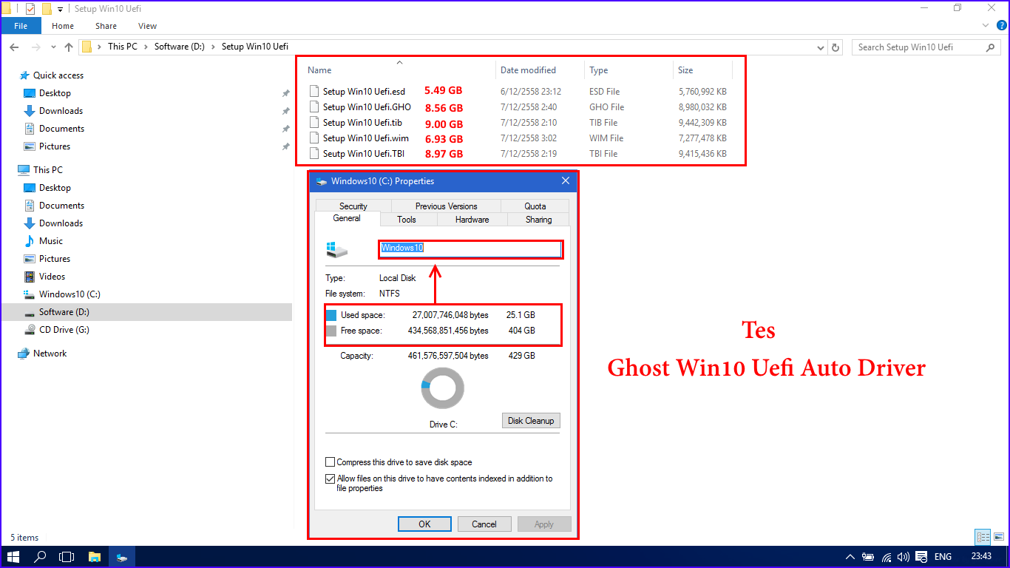Click File Explorer taskbar icon
This screenshot has width=1010, height=568.
coord(95,556)
